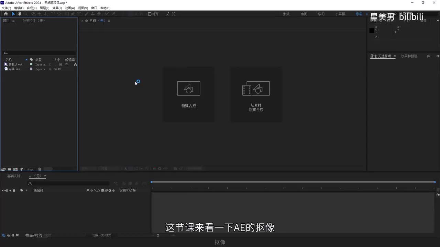Viewport: 440px width, 247px height.
Task: Toggle In/Out/Duration pane in timeline footer
Action: coord(12,235)
